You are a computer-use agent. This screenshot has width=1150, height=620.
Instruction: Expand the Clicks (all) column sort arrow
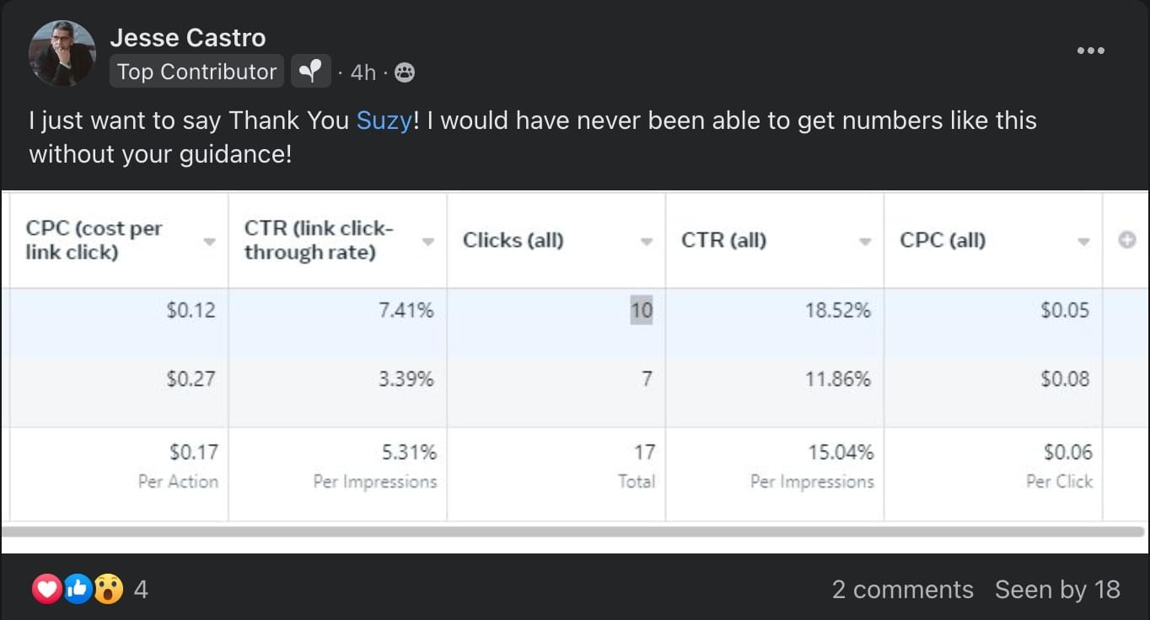(x=647, y=242)
